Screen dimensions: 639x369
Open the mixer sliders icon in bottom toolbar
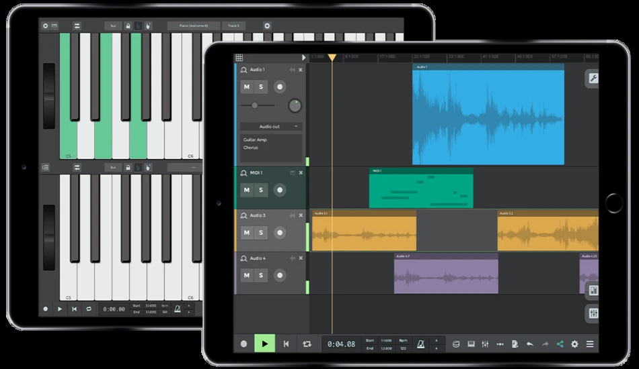[x=485, y=344]
